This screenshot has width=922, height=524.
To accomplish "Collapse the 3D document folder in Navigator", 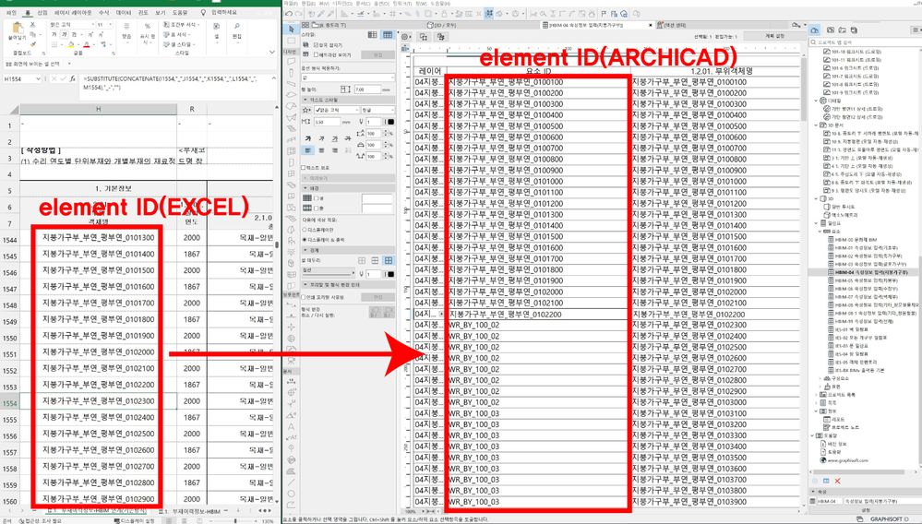I will pyautogui.click(x=816, y=125).
